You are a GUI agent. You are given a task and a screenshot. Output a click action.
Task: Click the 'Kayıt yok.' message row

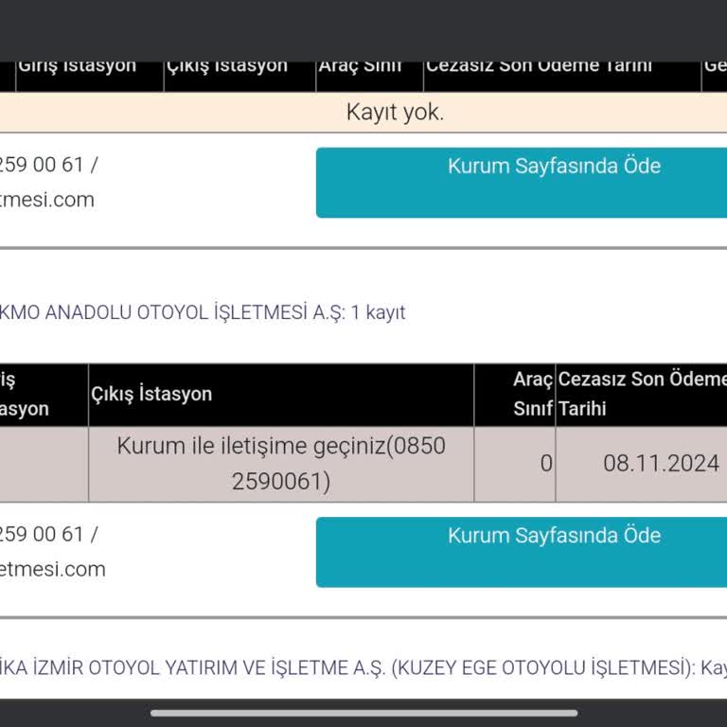pos(363,113)
